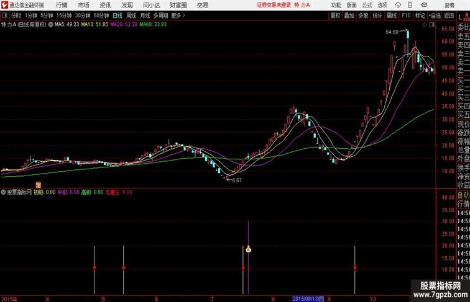Switch to 周线 weekly tab
The width and height of the screenshot is (470, 302).
(x=131, y=16)
